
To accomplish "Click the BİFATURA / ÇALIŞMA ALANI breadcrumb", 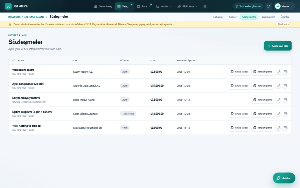I will [x=26, y=17].
